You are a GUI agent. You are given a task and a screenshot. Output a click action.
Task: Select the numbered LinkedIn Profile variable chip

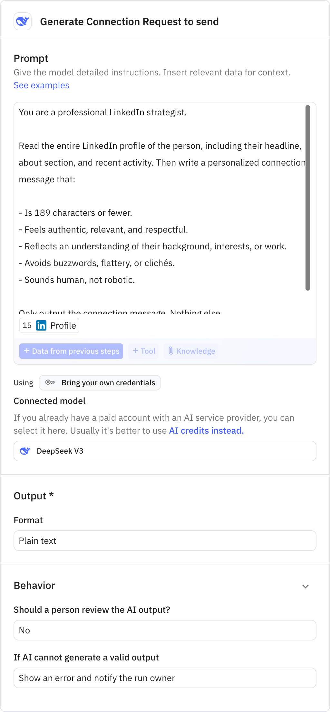(49, 325)
